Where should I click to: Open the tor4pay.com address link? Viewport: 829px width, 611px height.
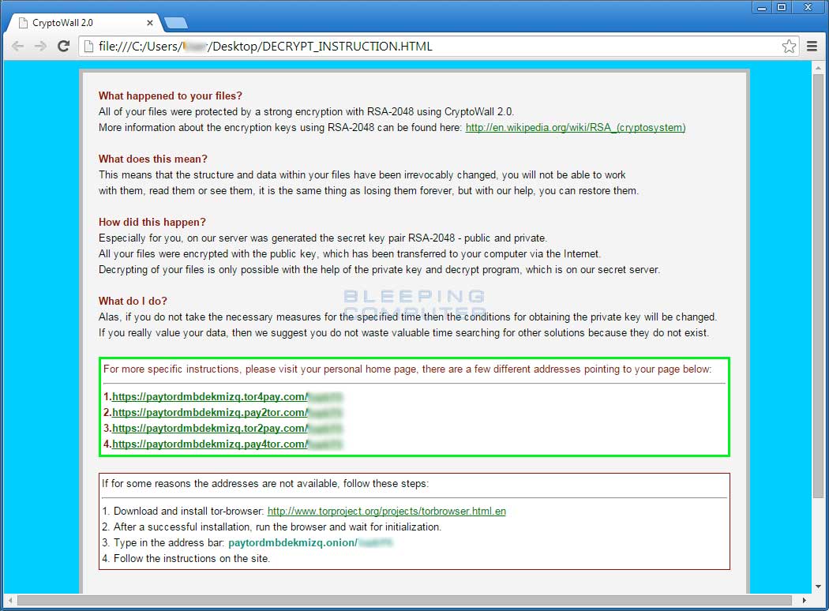pos(210,396)
